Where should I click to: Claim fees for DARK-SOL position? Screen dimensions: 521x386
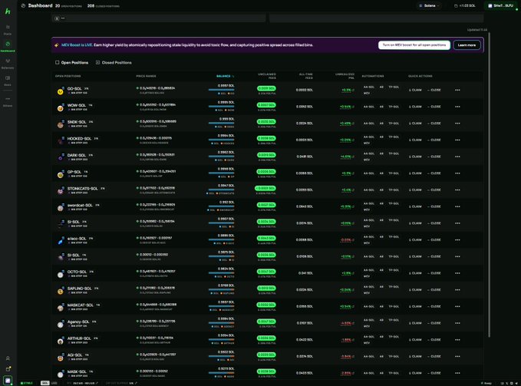(415, 157)
